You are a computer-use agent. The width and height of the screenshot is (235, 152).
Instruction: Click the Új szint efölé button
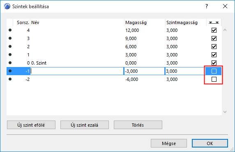pos(31,125)
